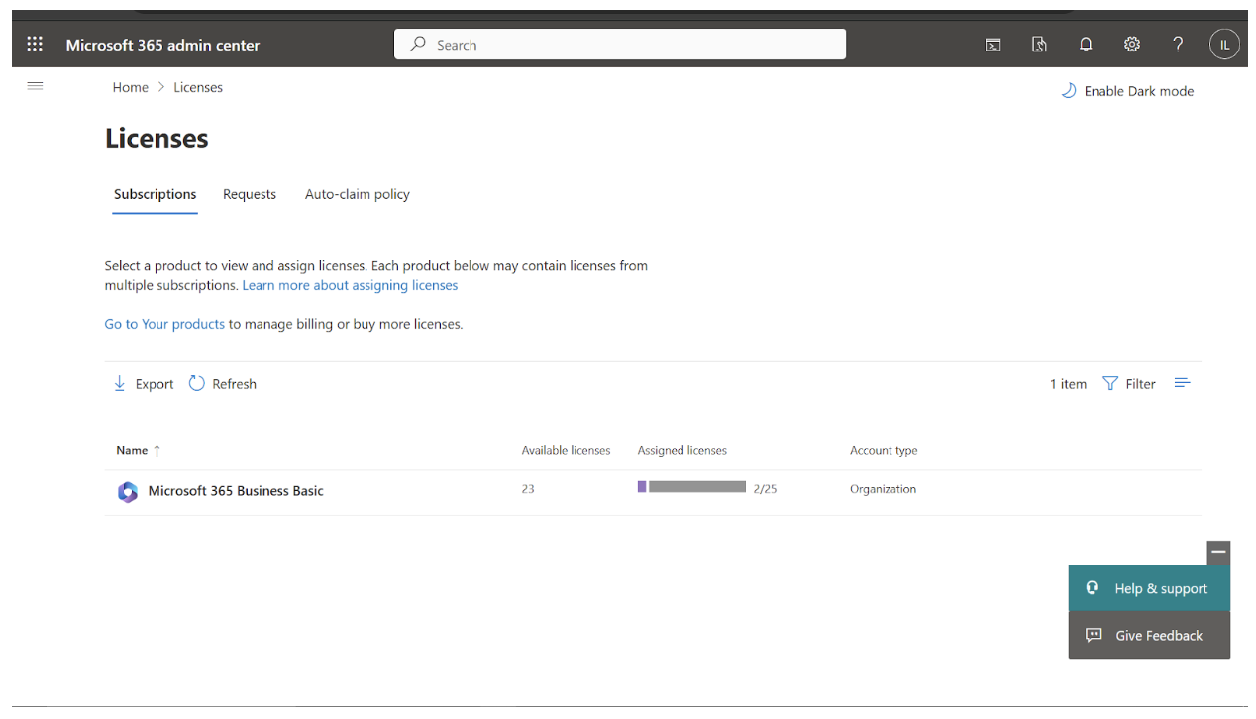Viewport: 1256px width, 719px height.
Task: Click the Refresh button label
Action: (x=235, y=384)
